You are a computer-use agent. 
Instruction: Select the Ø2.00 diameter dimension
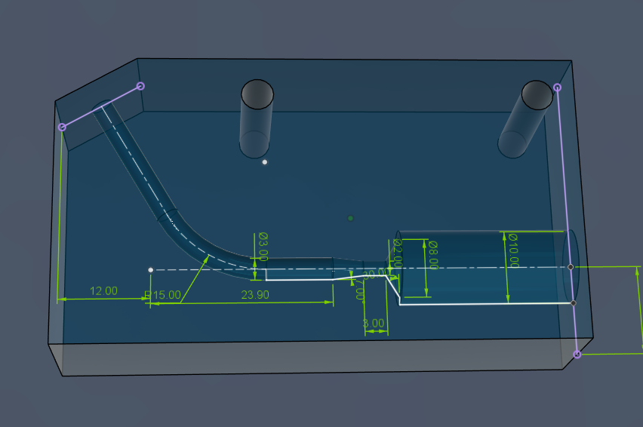click(398, 253)
